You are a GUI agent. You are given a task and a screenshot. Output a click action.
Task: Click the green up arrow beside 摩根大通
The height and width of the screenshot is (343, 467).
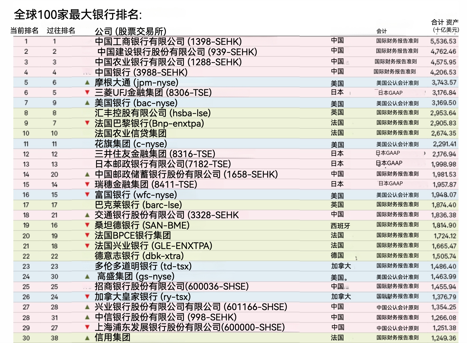(87, 83)
